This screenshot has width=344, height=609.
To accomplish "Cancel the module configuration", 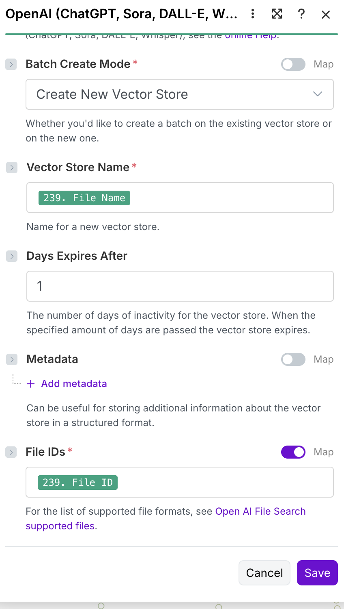I will (264, 573).
